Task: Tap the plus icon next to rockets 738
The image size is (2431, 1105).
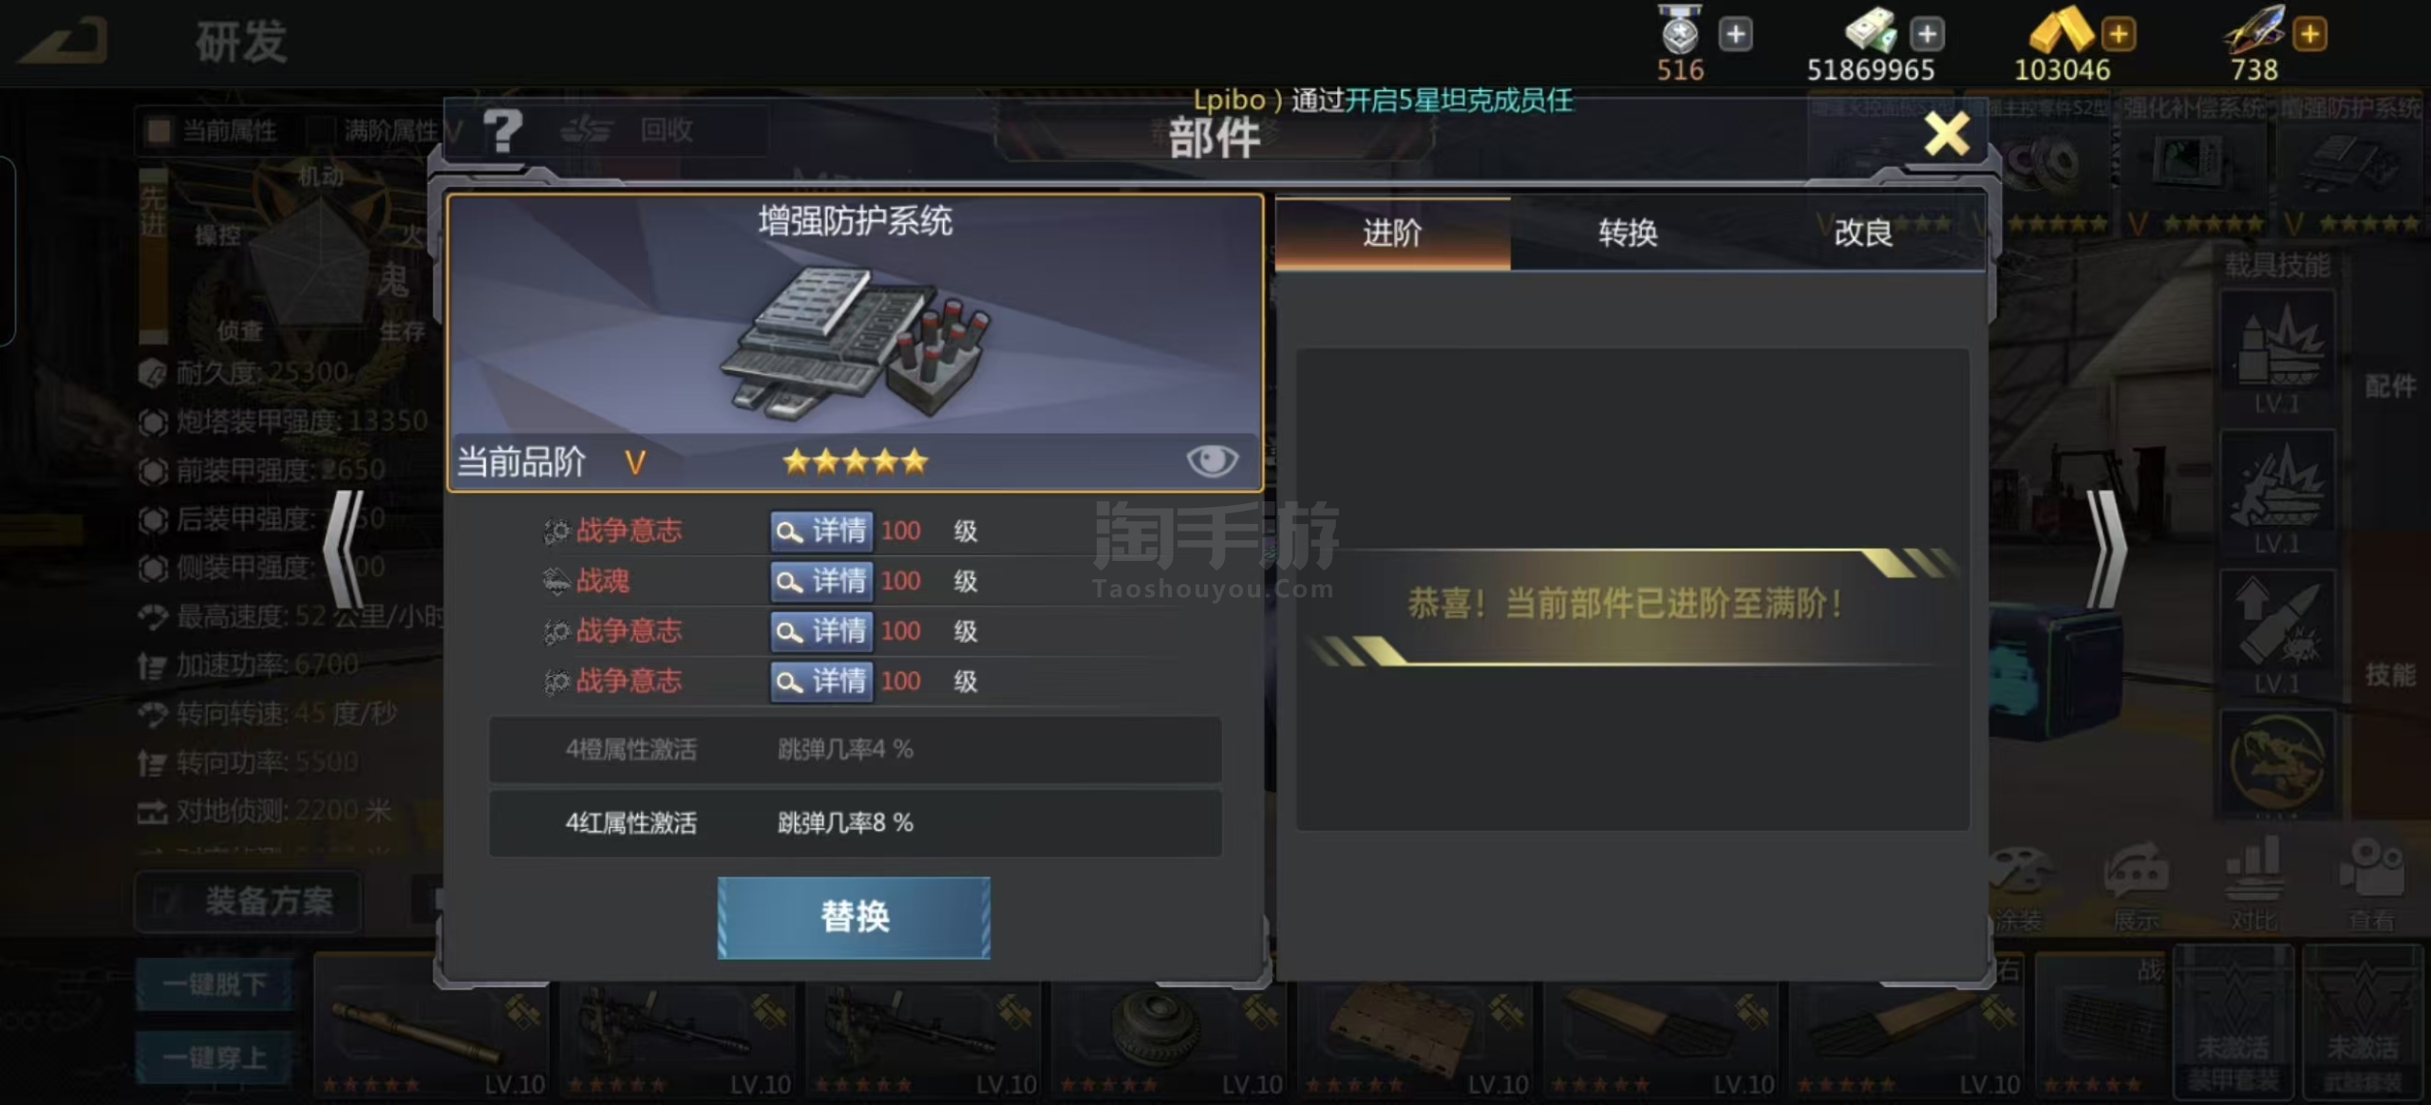Action: pyautogui.click(x=2310, y=34)
